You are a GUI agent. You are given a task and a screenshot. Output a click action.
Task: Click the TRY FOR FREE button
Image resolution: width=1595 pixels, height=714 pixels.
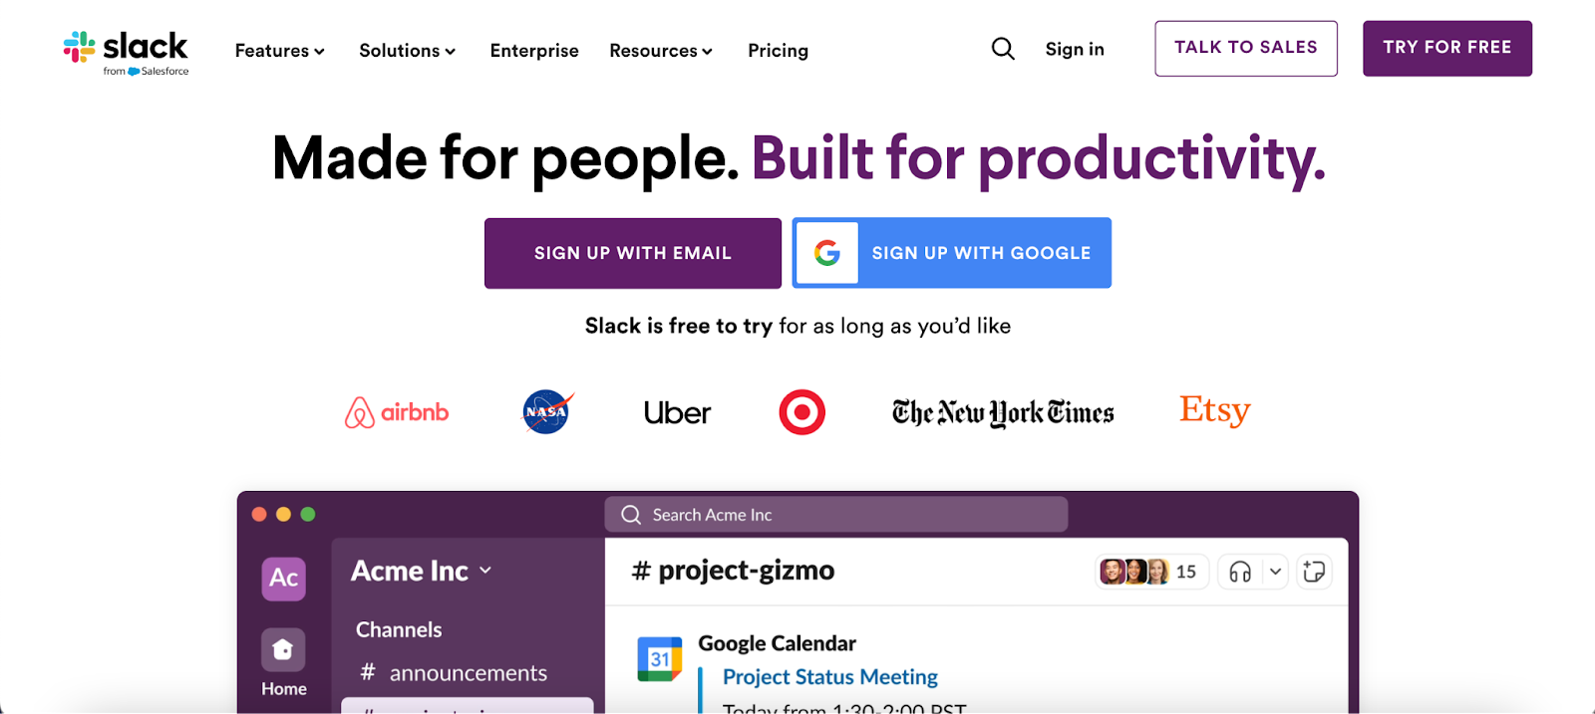1446,48
